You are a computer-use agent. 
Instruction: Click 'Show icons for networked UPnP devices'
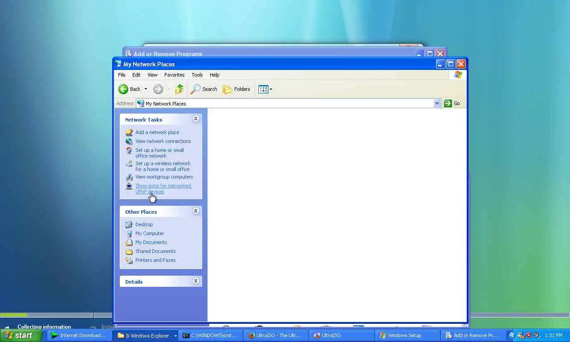tap(163, 188)
